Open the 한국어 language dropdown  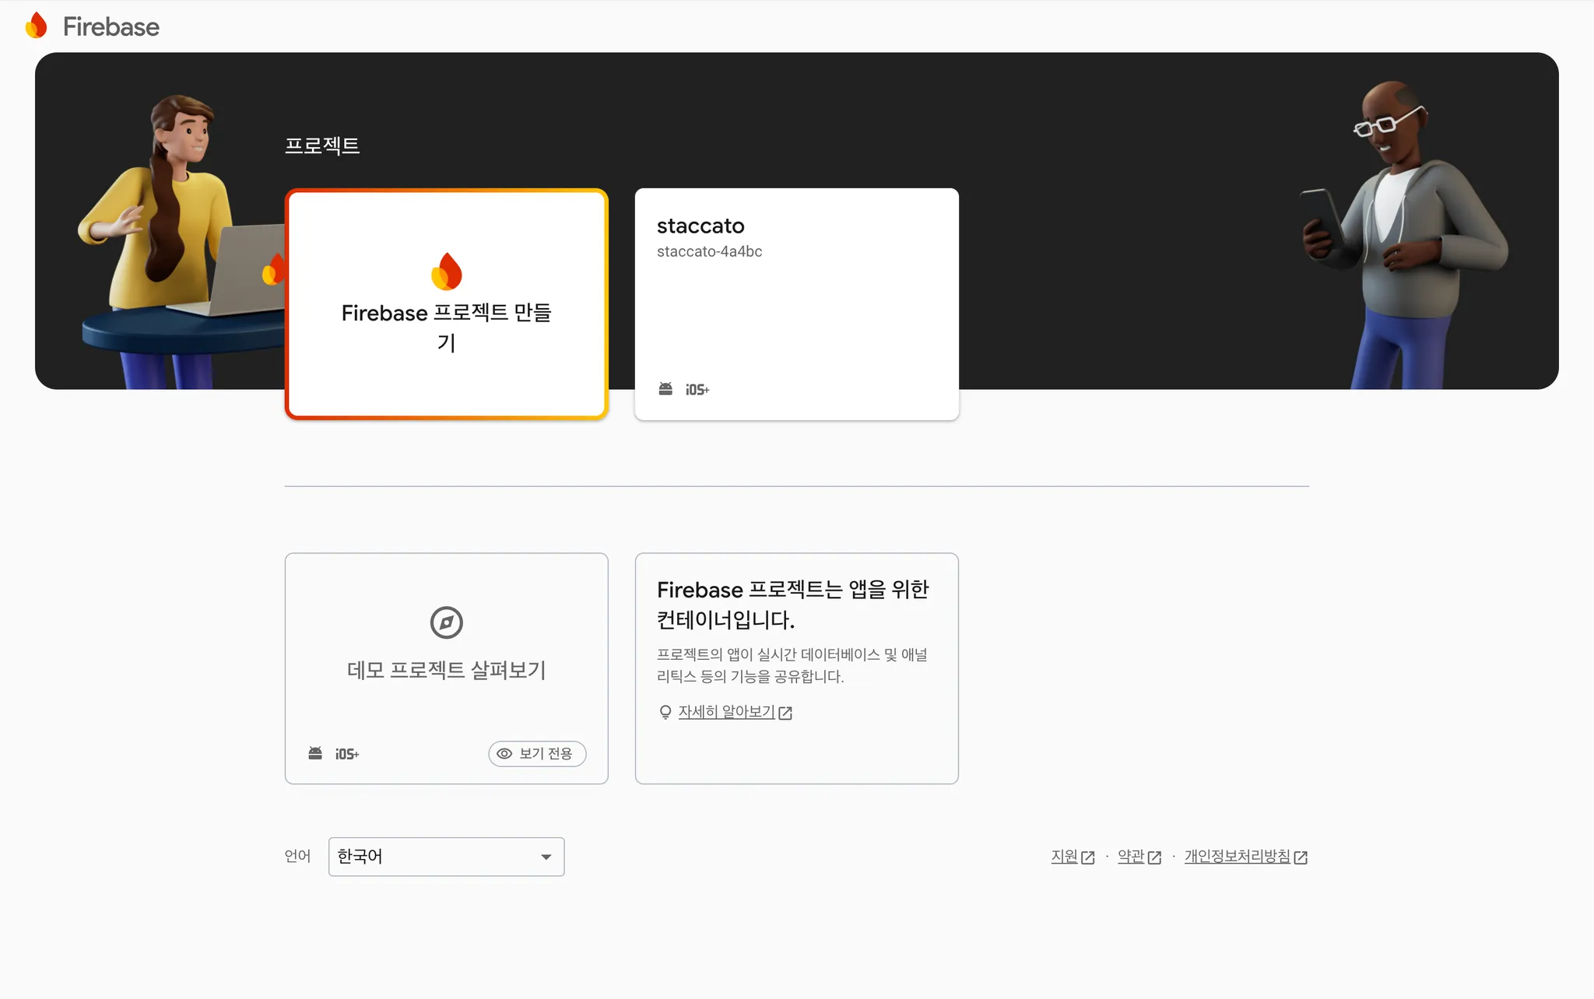click(436, 857)
